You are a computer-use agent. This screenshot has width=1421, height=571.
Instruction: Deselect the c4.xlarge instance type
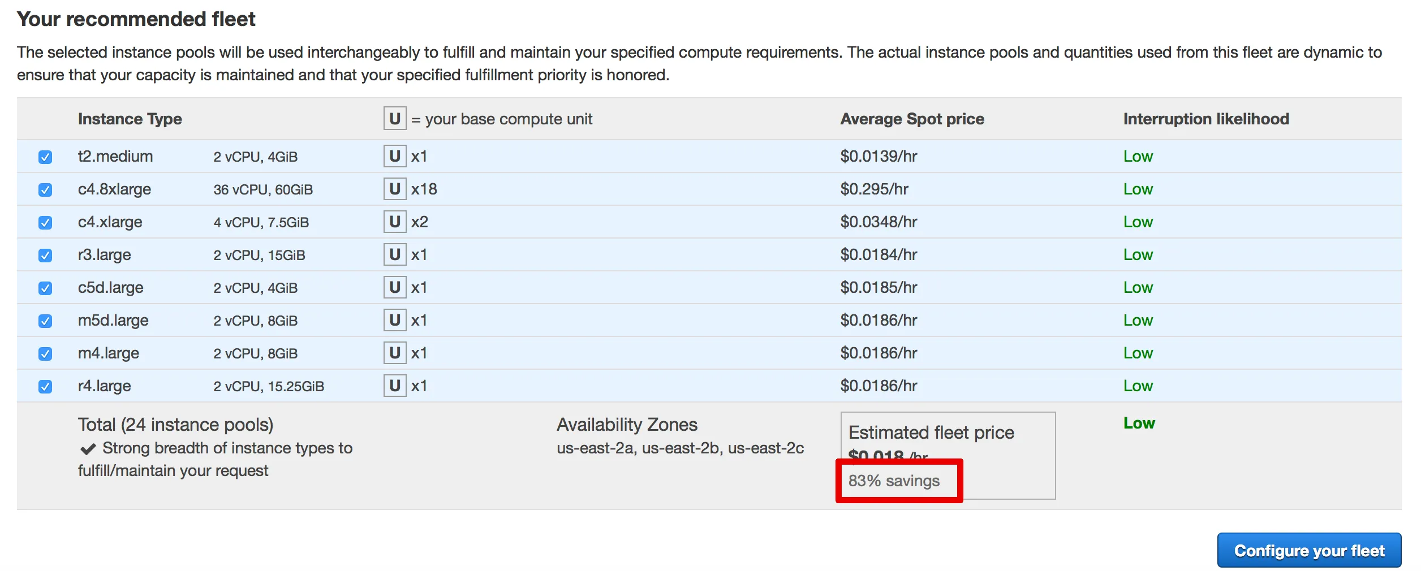(45, 223)
